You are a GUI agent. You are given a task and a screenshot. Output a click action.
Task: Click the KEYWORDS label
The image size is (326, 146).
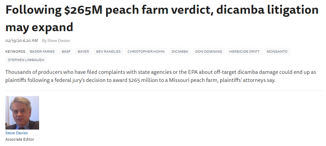(x=15, y=52)
